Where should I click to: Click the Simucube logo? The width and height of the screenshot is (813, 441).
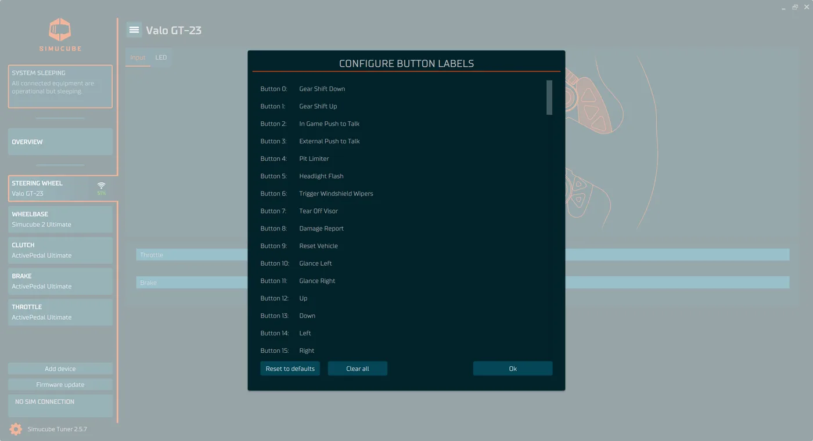pos(60,34)
